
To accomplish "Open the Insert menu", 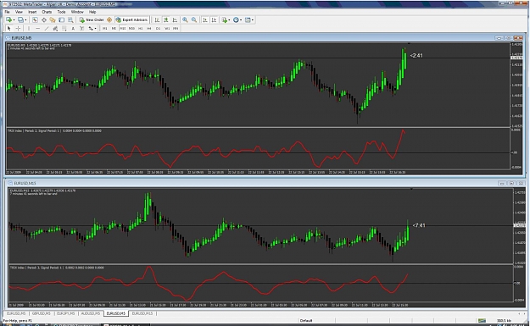I will [32, 12].
